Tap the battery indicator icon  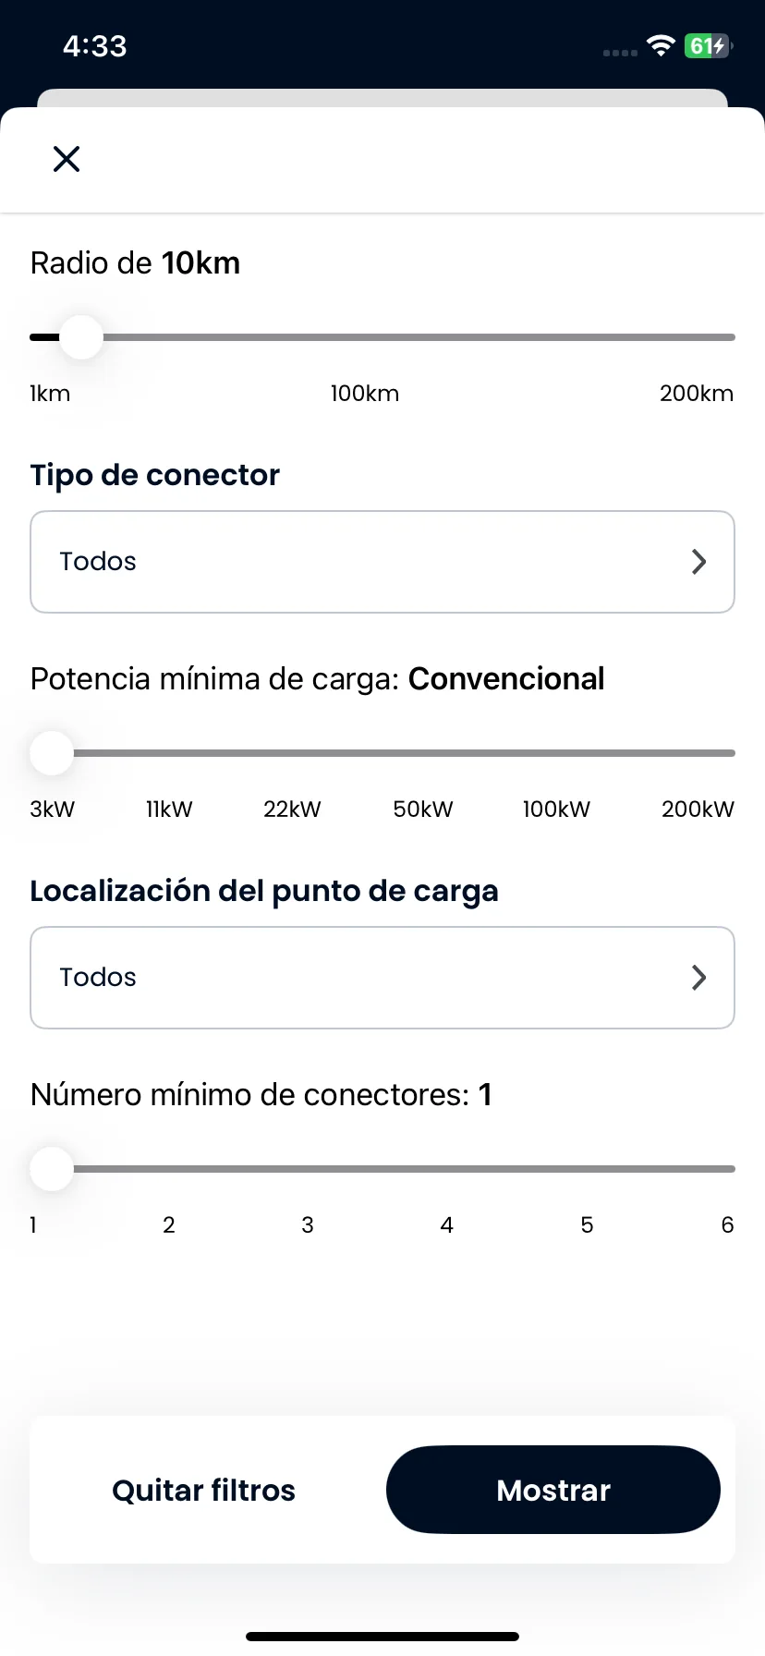[x=709, y=45]
